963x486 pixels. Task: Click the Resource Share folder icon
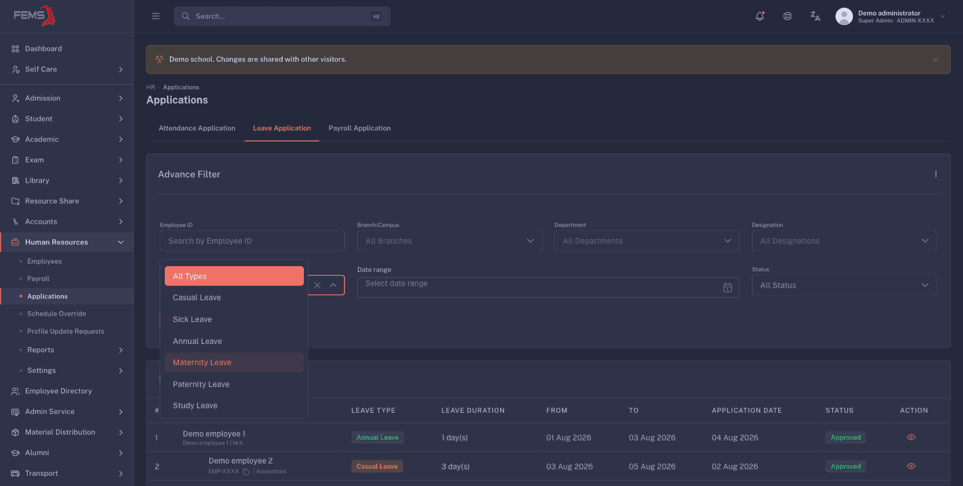point(15,201)
